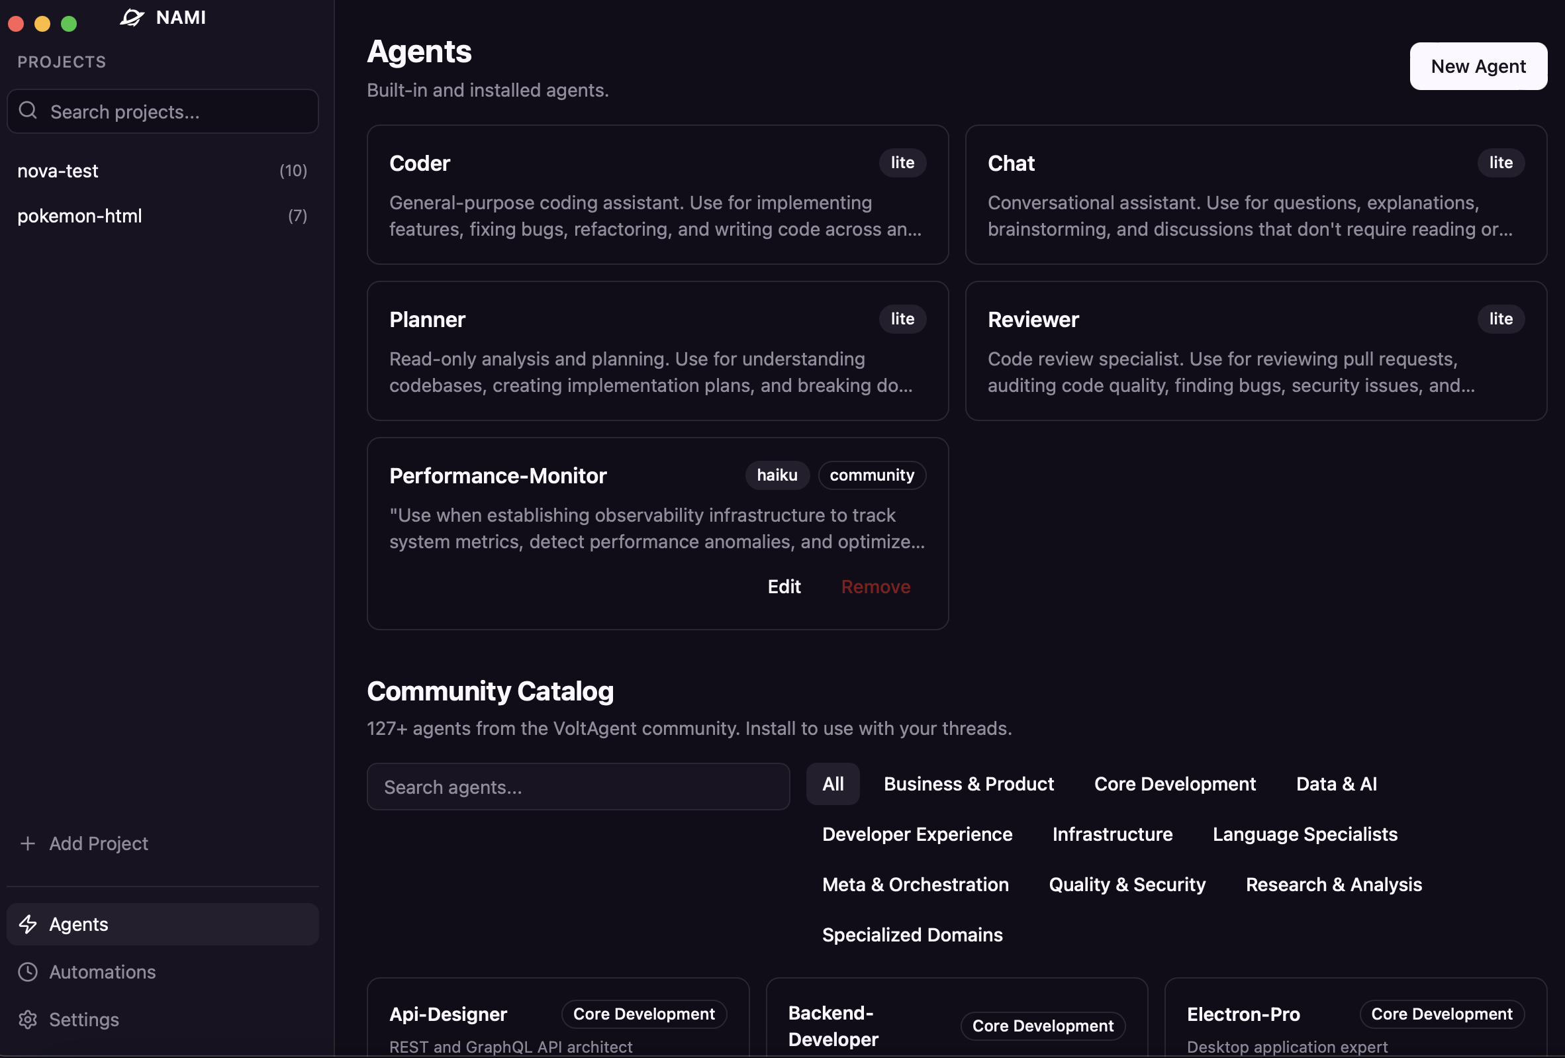Choose the Data & AI filter
1565x1058 pixels.
coord(1335,784)
